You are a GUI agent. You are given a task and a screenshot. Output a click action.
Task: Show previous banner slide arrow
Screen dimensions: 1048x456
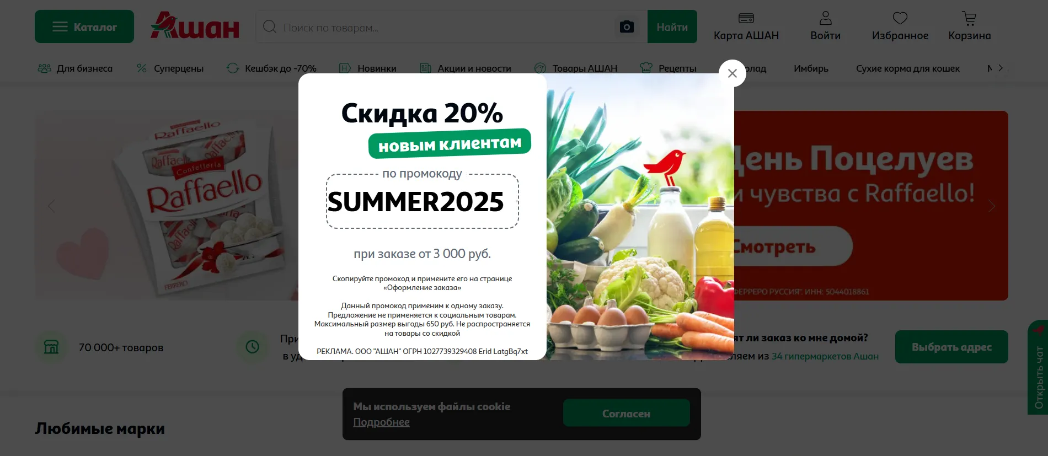pos(51,206)
